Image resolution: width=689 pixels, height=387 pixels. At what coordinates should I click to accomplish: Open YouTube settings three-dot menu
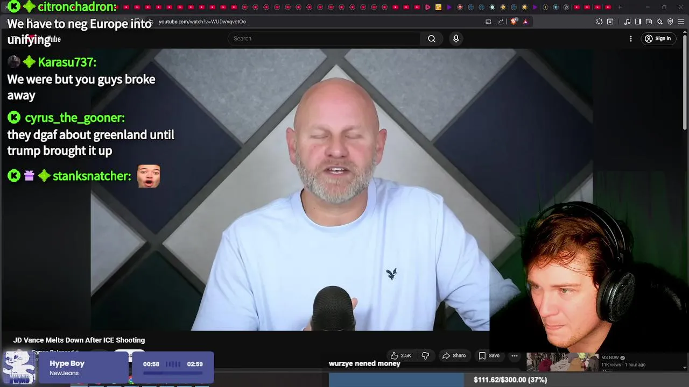click(x=631, y=39)
